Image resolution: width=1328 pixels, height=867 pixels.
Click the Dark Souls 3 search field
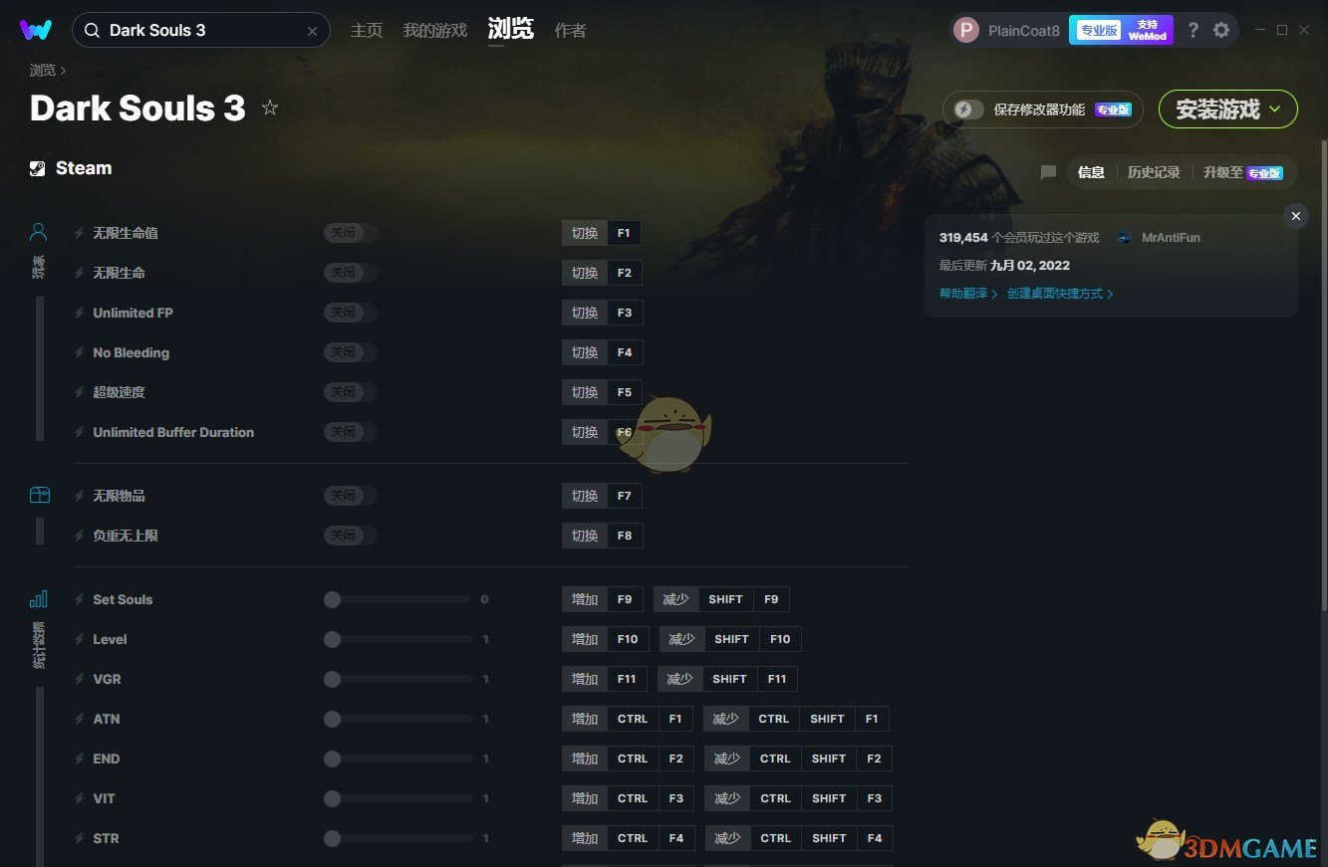[200, 31]
